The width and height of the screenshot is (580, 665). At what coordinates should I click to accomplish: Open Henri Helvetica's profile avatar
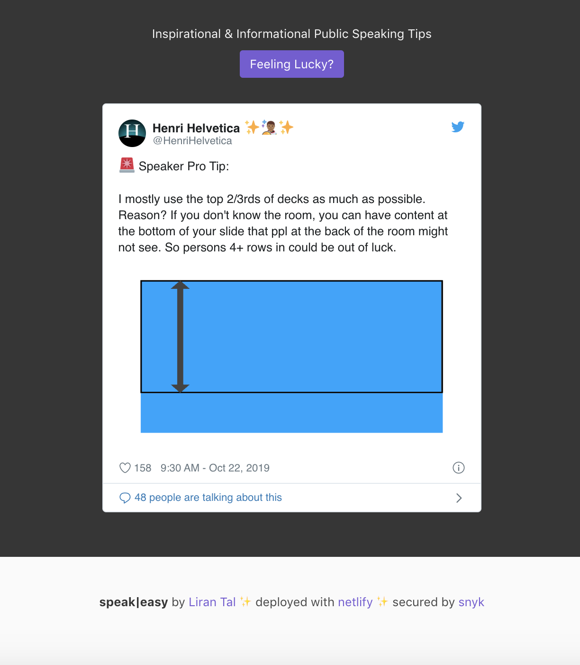click(x=132, y=133)
